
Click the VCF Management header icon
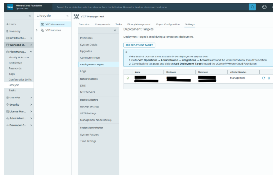[x=76, y=16]
